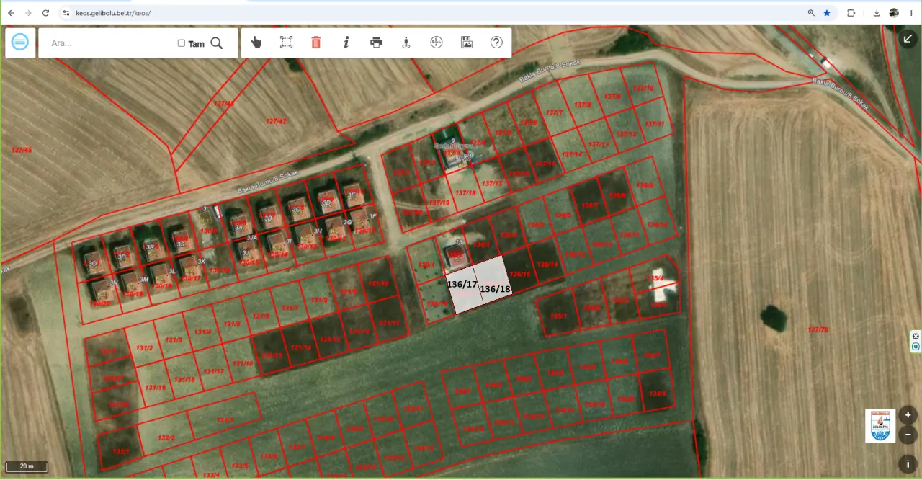
Task: Open browser downloads icon
Action: pos(877,13)
